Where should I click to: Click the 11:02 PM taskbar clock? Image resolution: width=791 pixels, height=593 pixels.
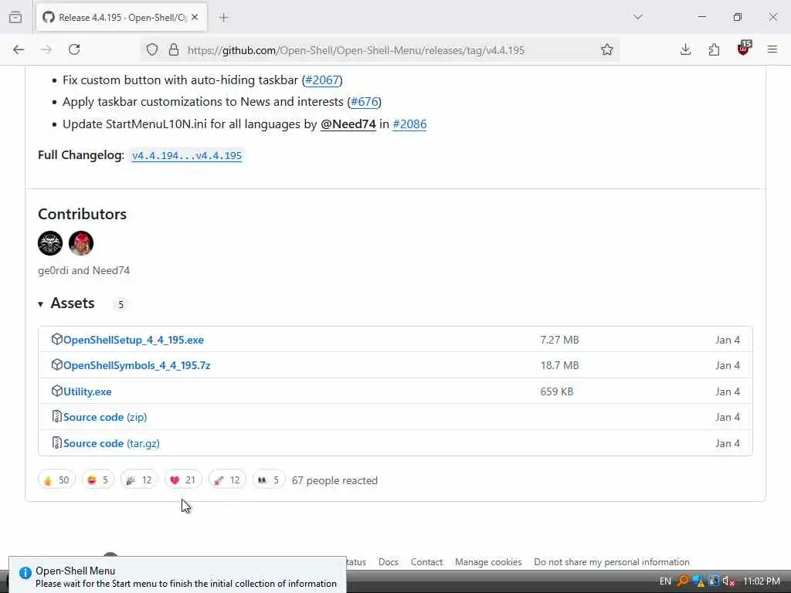(761, 581)
